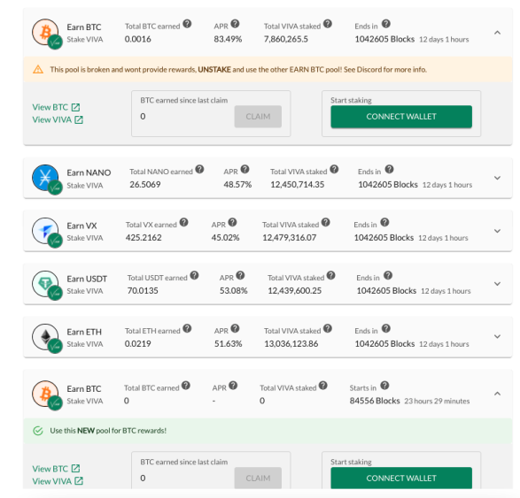This screenshot has height=498, width=520.
Task: Click the Earn ETH pool title
Action: [x=84, y=332]
